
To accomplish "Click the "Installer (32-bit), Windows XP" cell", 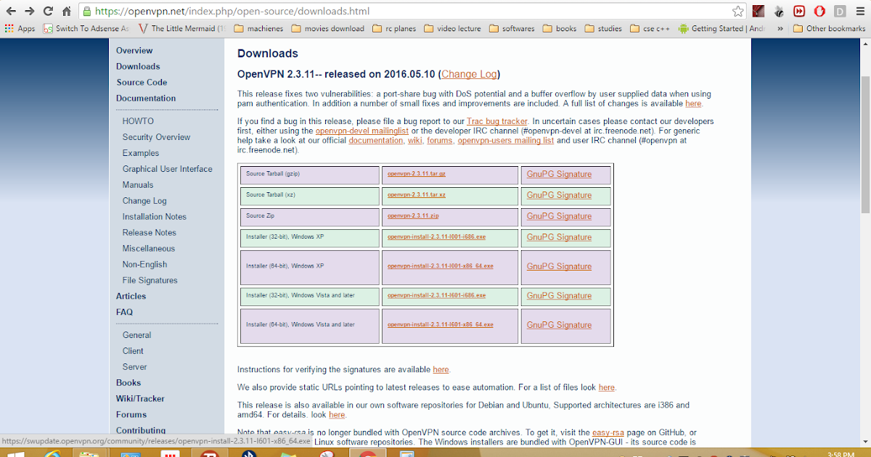I will click(x=308, y=237).
